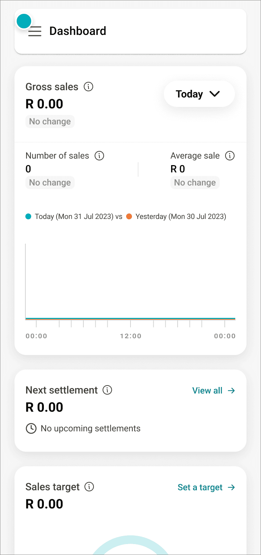
Task: Click the 12:00 chart axis label
Action: point(130,336)
